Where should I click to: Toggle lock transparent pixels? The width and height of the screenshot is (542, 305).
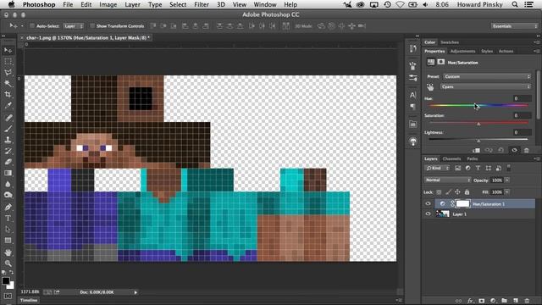click(439, 192)
